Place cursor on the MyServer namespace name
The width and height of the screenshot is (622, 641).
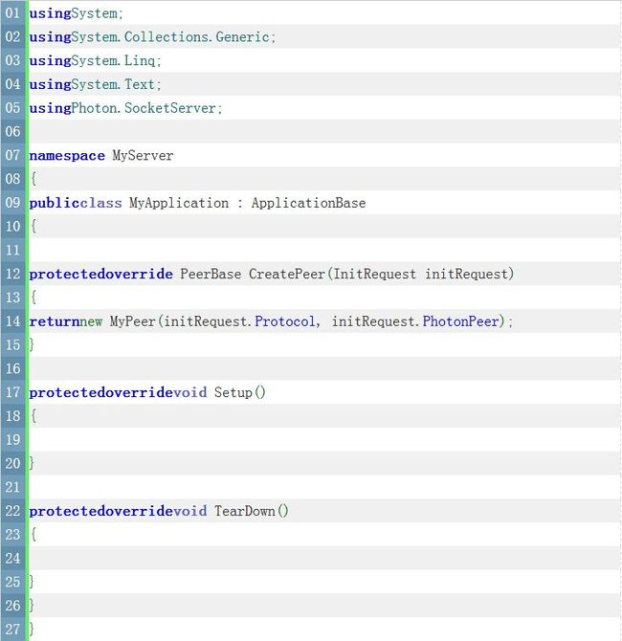pos(143,155)
